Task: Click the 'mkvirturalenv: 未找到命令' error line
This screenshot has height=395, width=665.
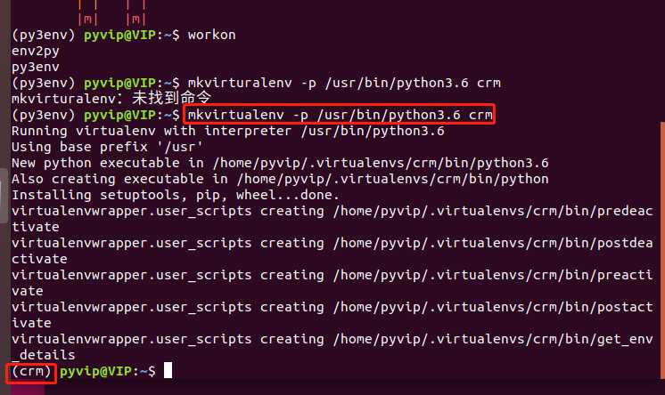Action: coord(111,98)
